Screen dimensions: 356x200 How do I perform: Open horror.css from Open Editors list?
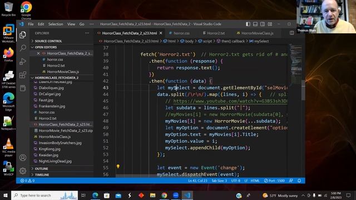[55, 59]
